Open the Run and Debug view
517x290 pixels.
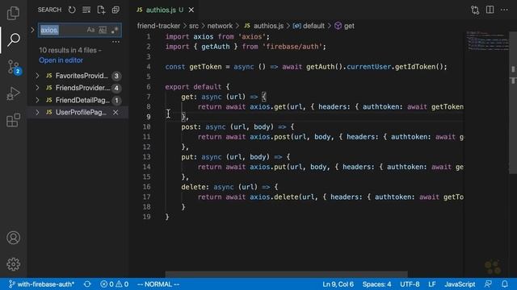[x=13, y=93]
